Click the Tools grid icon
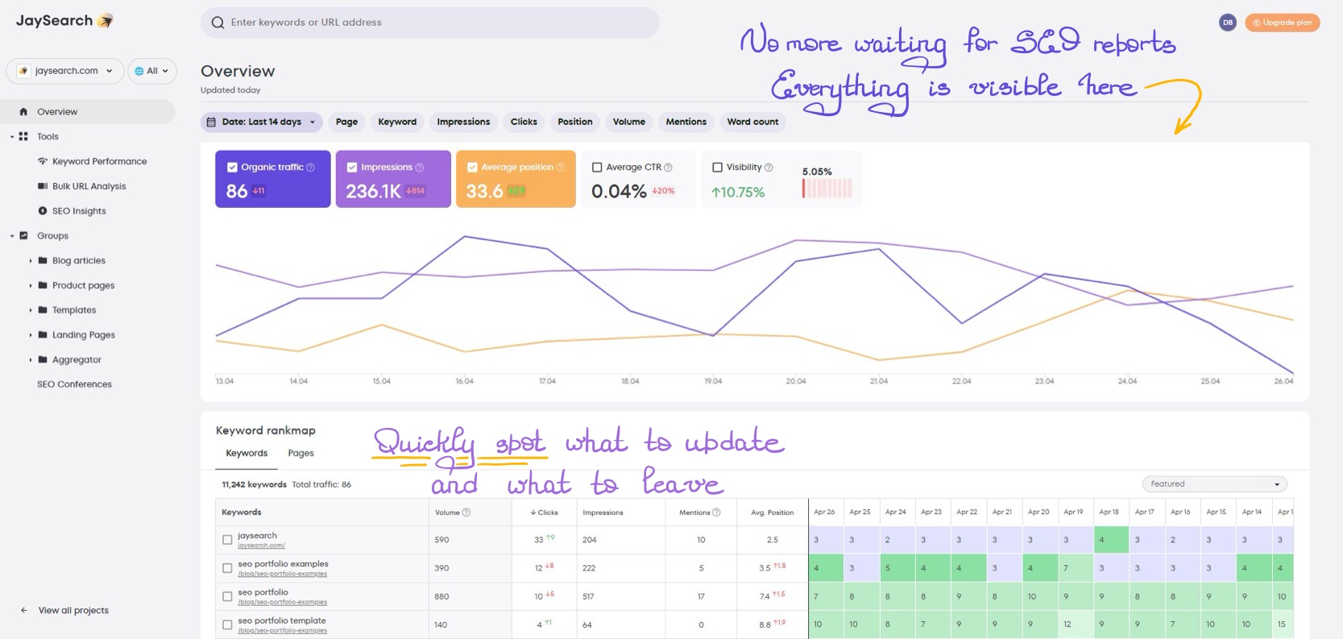 pos(23,137)
